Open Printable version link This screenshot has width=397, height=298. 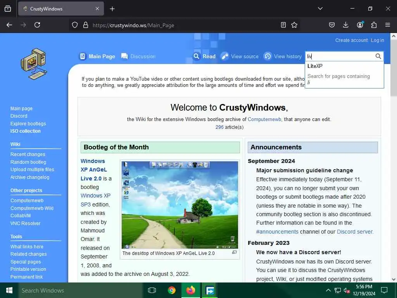[x=28, y=269]
